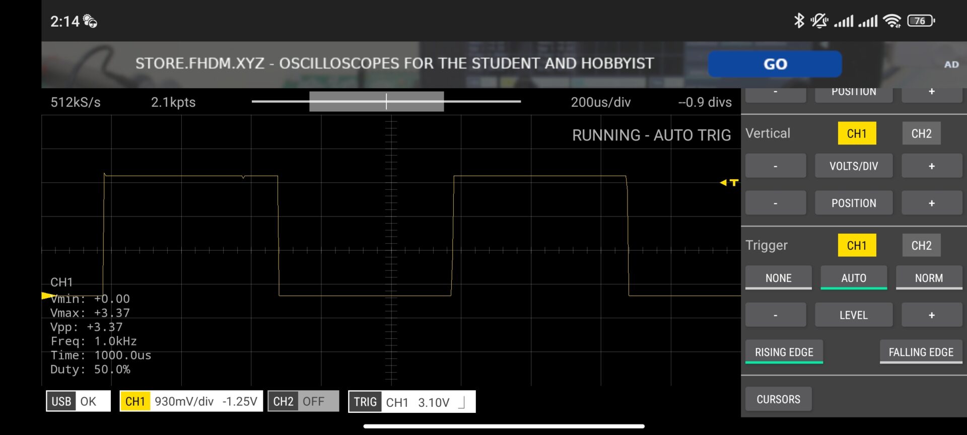Tap the CH2 OFF status box
The image size is (967, 435).
(x=303, y=401)
